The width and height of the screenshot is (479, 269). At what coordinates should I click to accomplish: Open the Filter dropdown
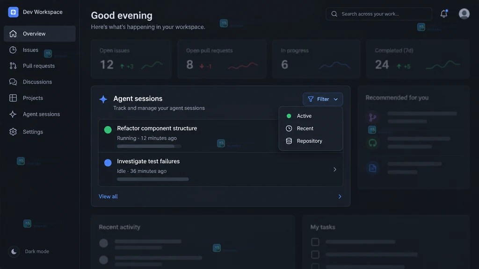(323, 99)
